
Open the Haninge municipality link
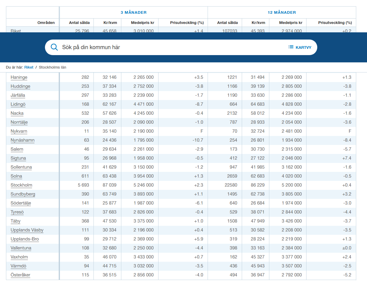pyautogui.click(x=19, y=77)
